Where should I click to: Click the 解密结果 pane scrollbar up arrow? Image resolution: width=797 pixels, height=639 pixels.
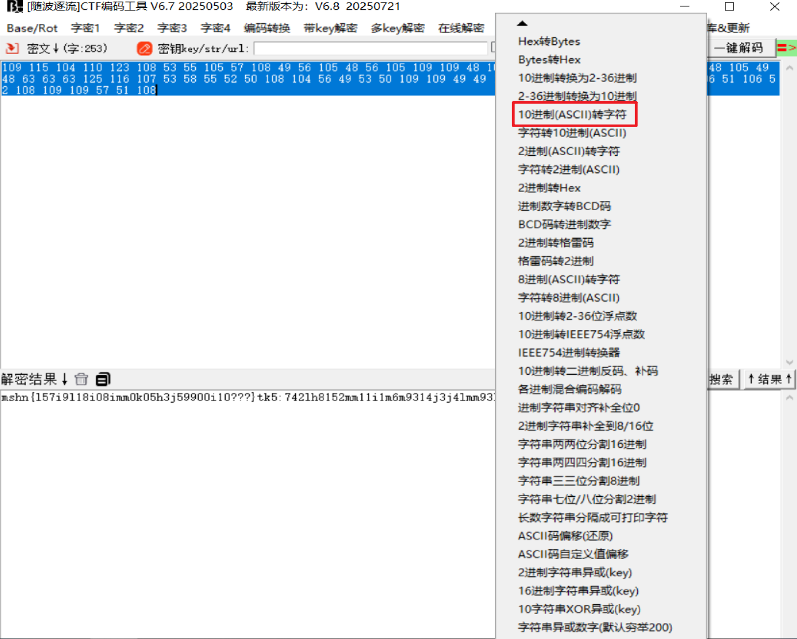(x=790, y=398)
